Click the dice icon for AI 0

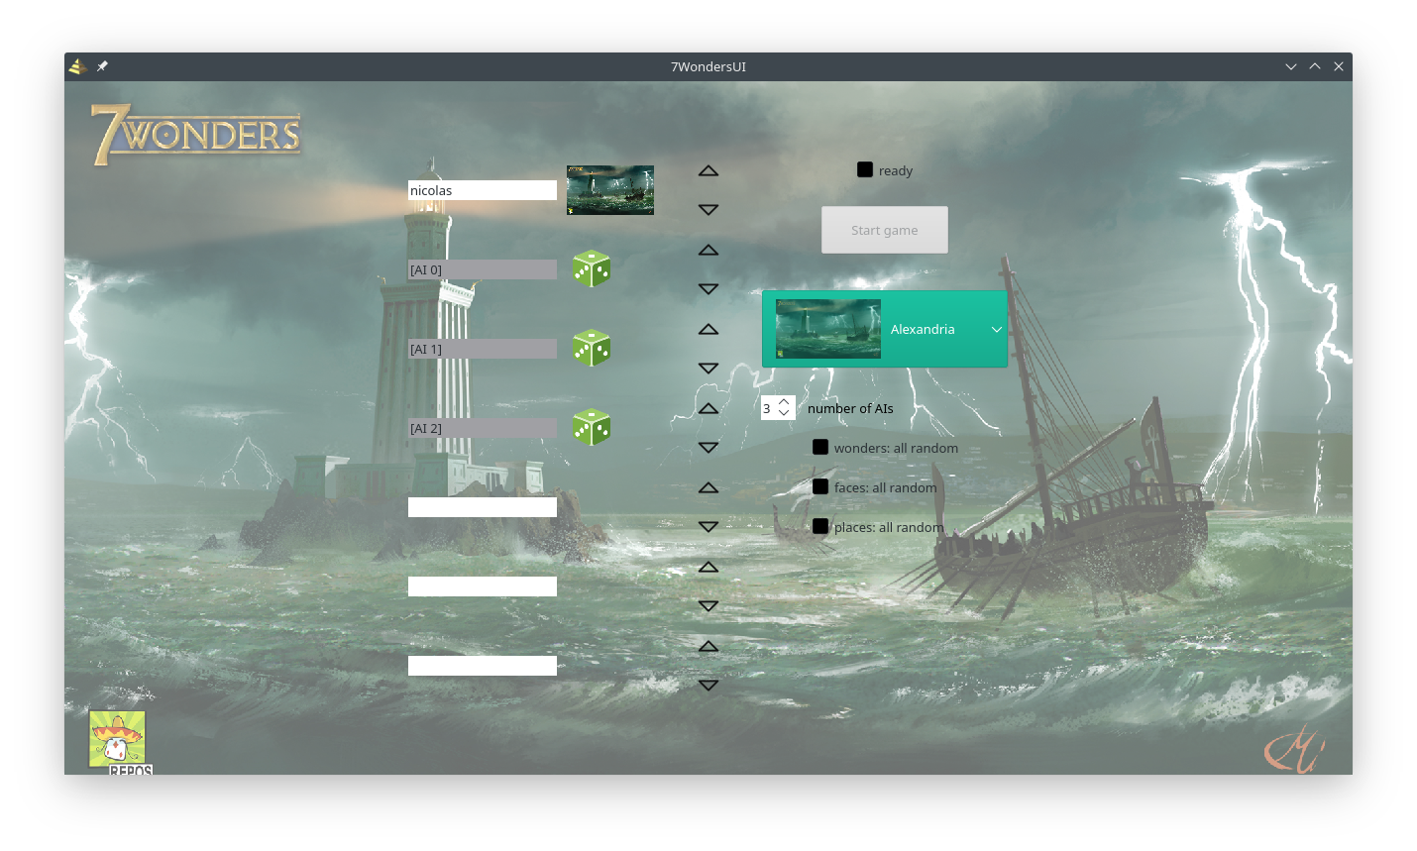pos(592,268)
